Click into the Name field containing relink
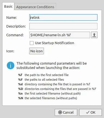Image resolution: width=104 pixels, height=118 pixels. pos(63,17)
